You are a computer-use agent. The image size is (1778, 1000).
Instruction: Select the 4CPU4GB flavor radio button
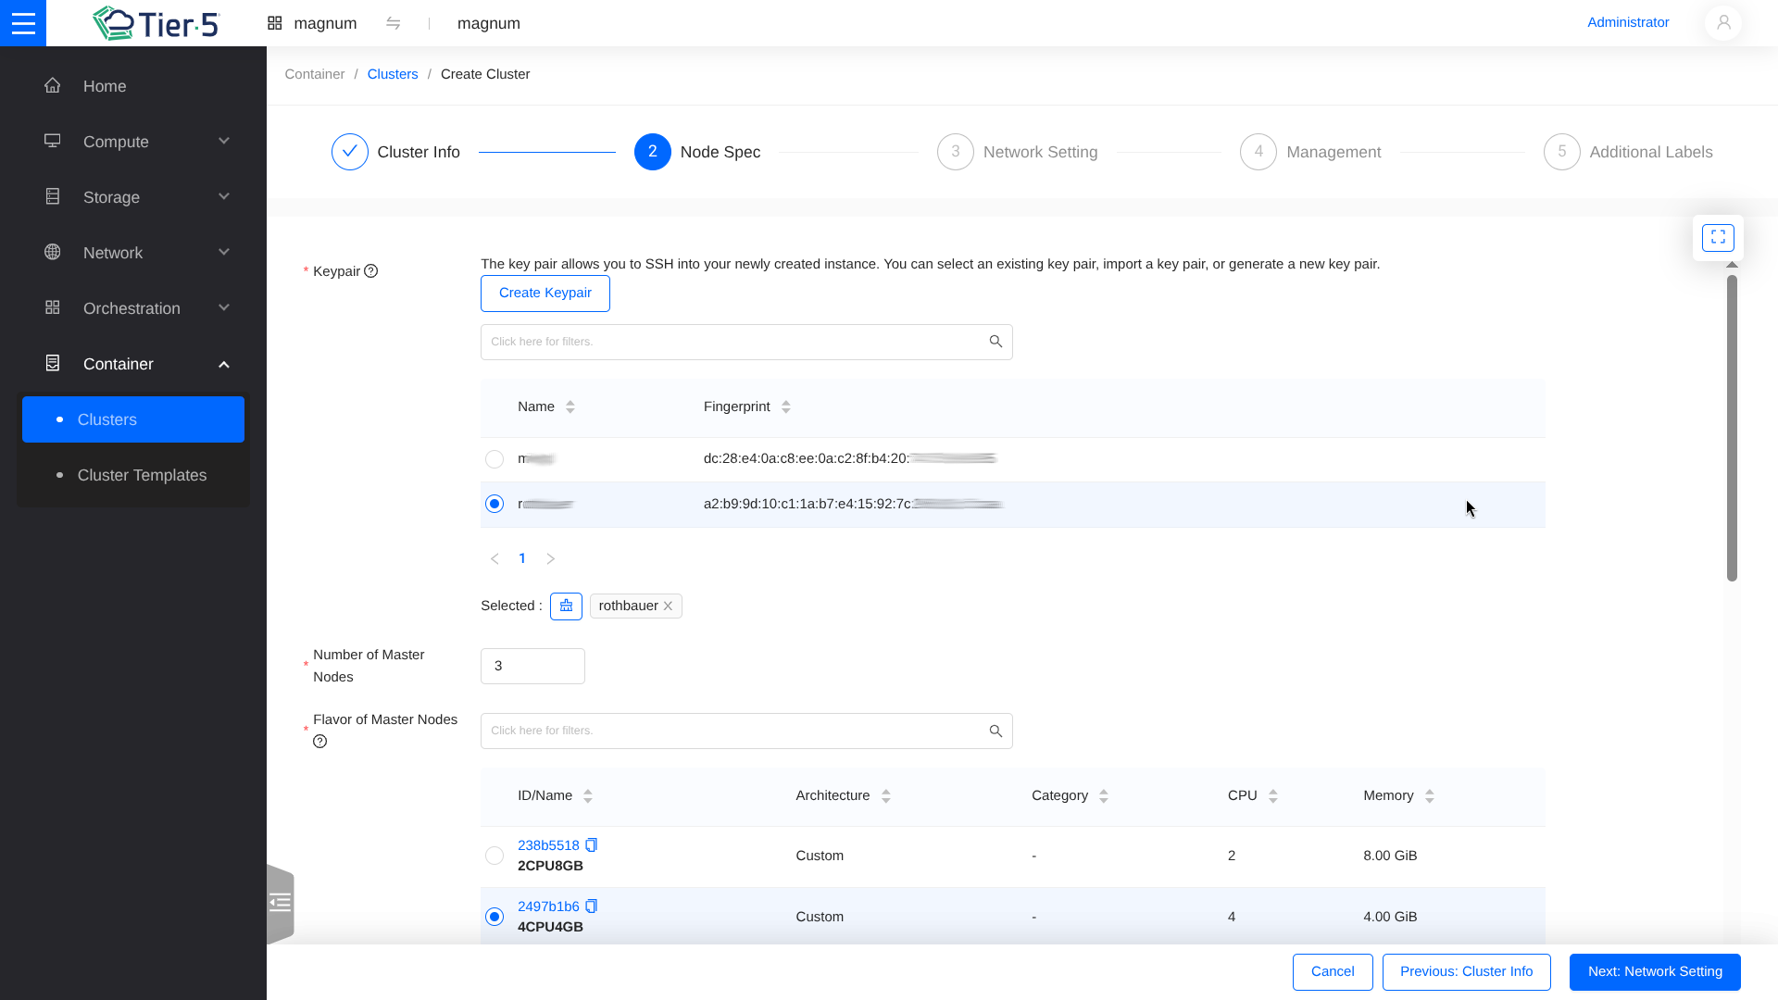click(x=495, y=917)
